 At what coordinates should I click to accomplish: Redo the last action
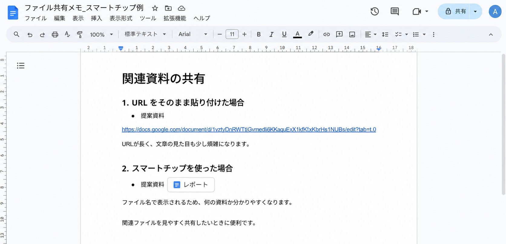pyautogui.click(x=42, y=34)
